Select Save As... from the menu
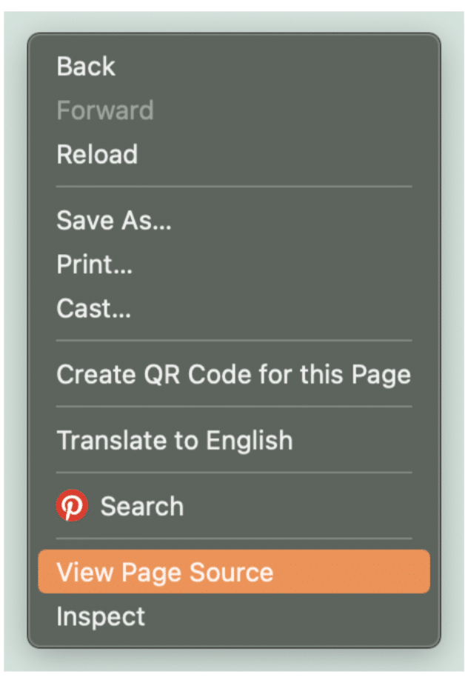Image resolution: width=465 pixels, height=680 pixels. (114, 221)
